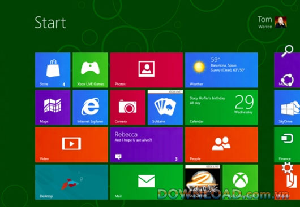
Task: Open the Mail tile
Action: [147, 182]
